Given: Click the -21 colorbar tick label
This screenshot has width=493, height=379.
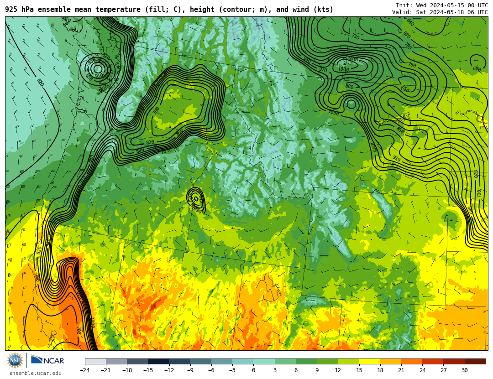Looking at the screenshot, I should [106, 370].
